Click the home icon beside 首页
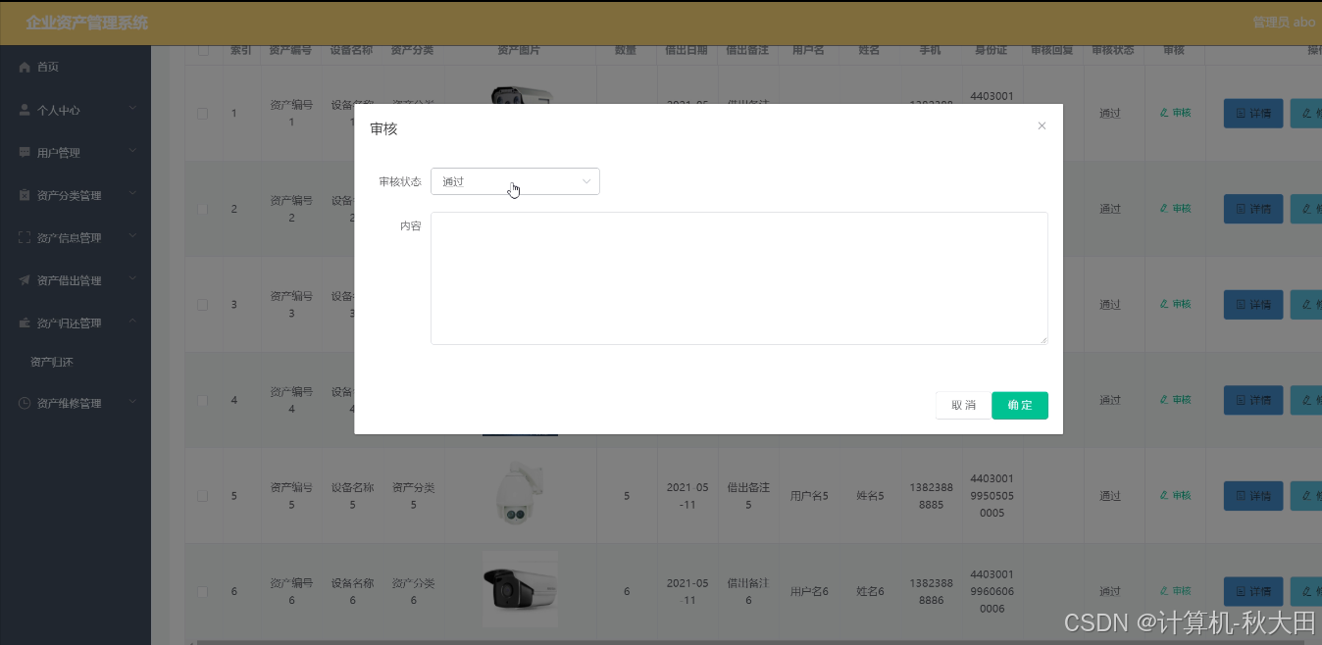The image size is (1322, 645). [25, 67]
